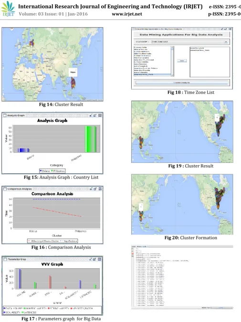This screenshot has height=322, width=241.
Task: Click the US east coast cluster in Fig 20 map
Action: pos(220,198)
